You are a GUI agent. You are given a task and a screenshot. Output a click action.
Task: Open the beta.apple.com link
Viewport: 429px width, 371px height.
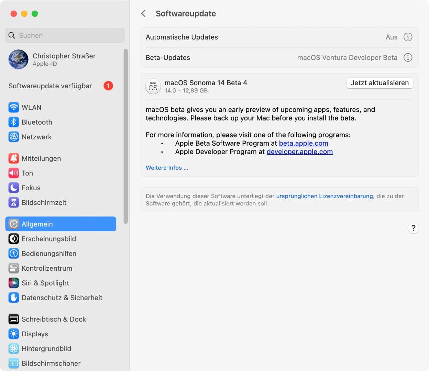pyautogui.click(x=304, y=143)
